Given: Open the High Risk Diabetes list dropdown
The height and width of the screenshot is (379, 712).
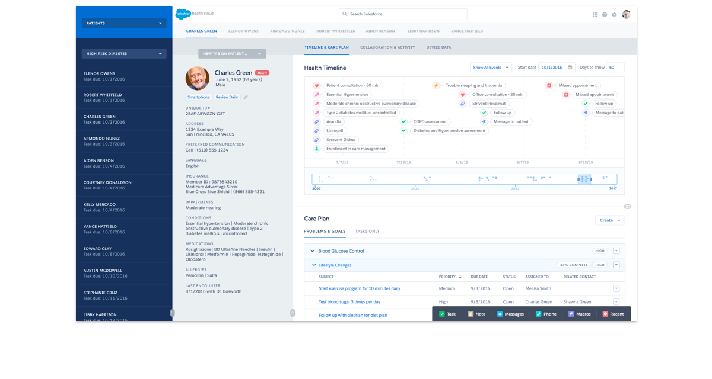Looking at the screenshot, I should coord(124,54).
